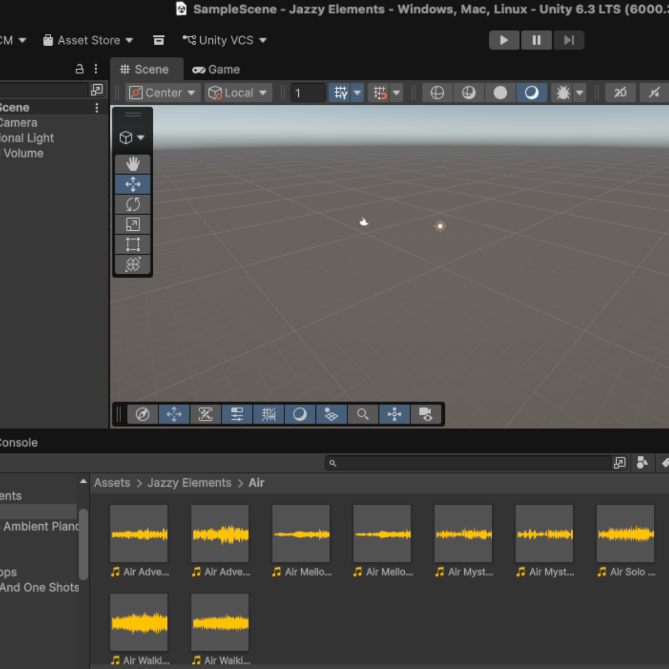Click Assets in the breadcrumb path
The height and width of the screenshot is (669, 669).
pyautogui.click(x=111, y=483)
